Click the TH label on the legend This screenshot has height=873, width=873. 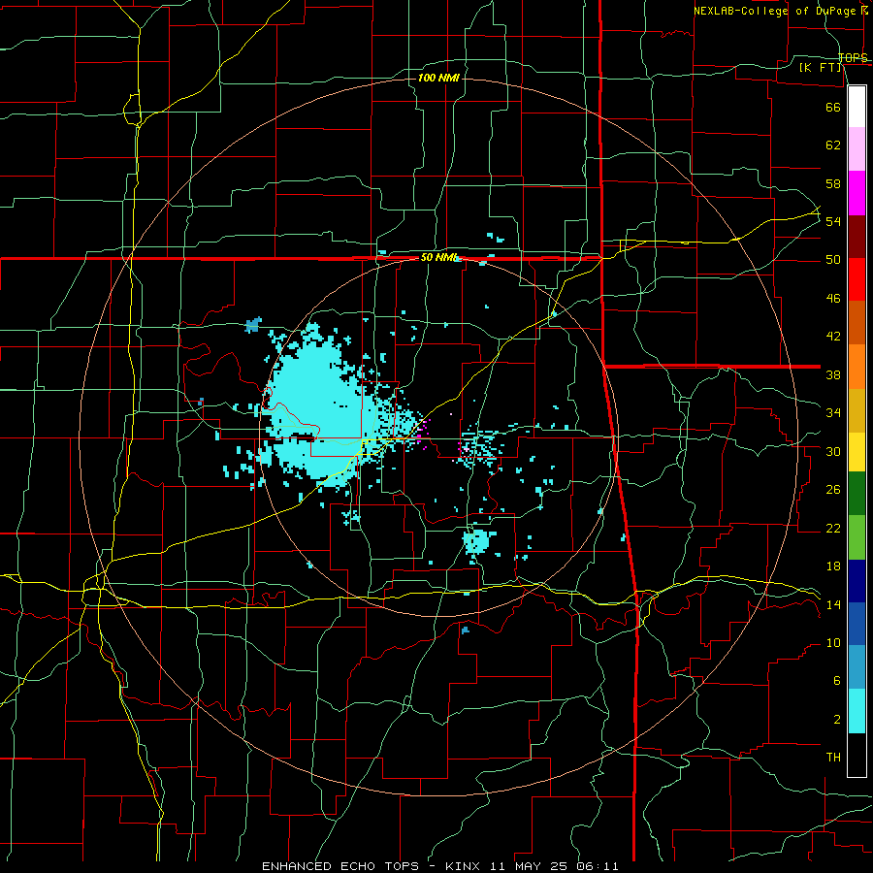[x=833, y=758]
